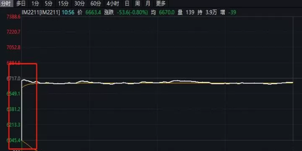Open the 周 weekly chart tab
Viewport: 302px width, 151px height.
pos(137,3)
